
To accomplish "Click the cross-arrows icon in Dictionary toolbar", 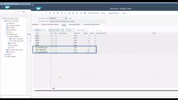I will 61,13.
